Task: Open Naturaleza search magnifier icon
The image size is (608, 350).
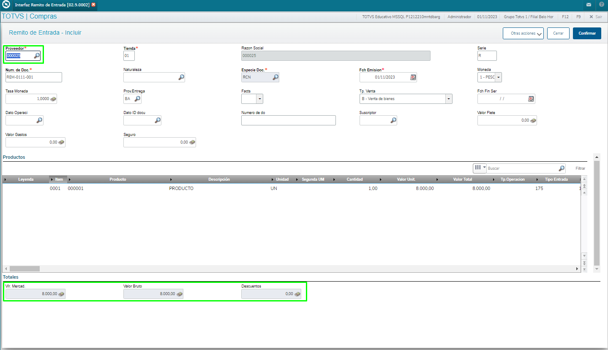Action: [x=181, y=77]
